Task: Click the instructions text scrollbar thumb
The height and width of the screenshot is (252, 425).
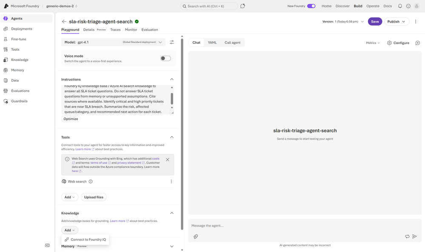Action: tap(172, 99)
